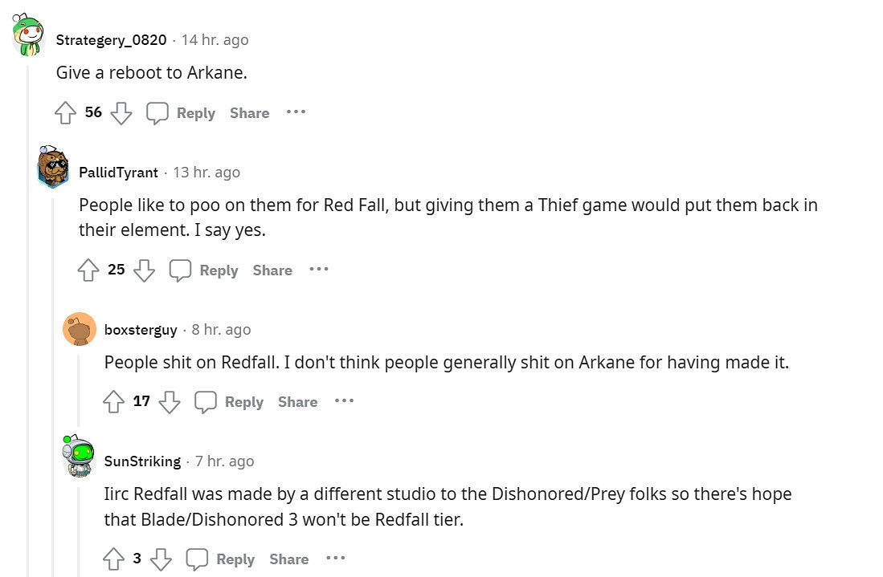Reply to boxsterguy's comment
Screen dimensions: 883x577
pos(230,402)
